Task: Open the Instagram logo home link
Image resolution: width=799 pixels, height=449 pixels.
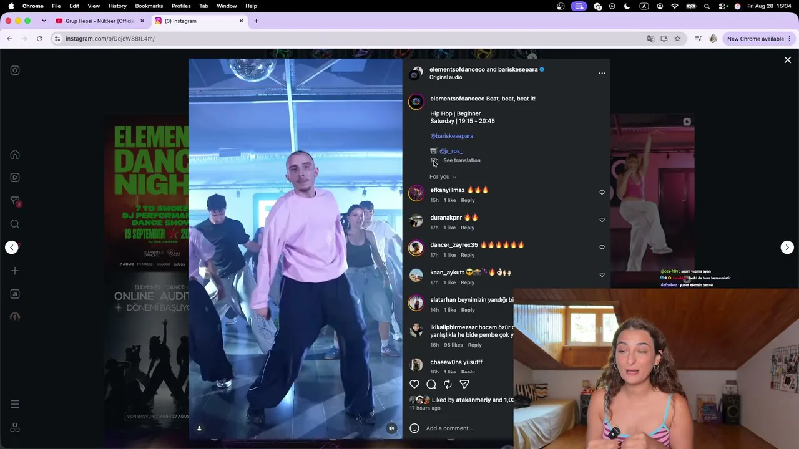Action: [x=15, y=70]
